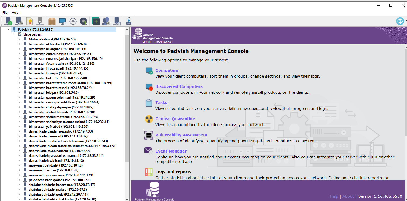Viewport: 407px width, 201px height.
Task: Collapse the Slave Servers tree node
Action: [x=14, y=34]
